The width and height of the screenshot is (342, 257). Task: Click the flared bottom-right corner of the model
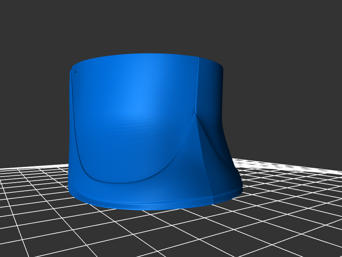237,187
